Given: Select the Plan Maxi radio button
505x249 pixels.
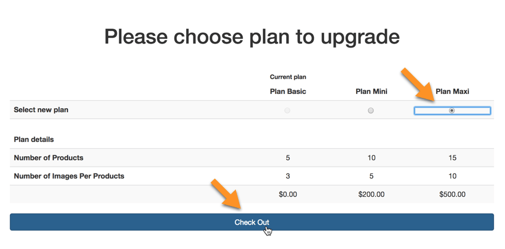Looking at the screenshot, I should tap(452, 110).
